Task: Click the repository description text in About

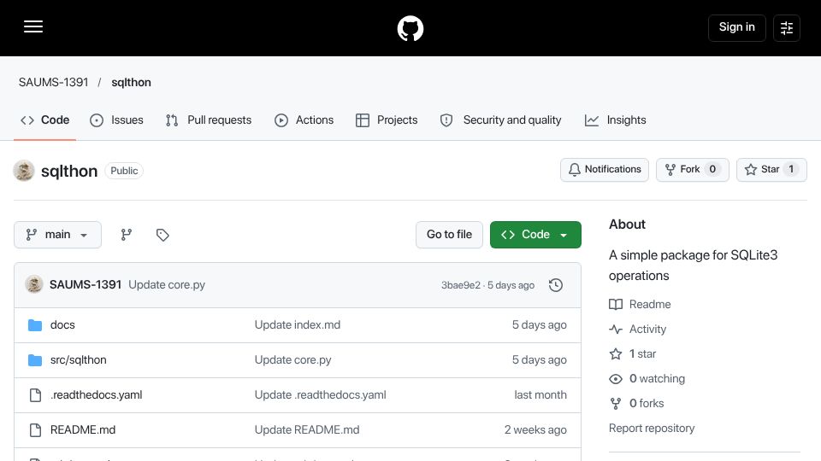Action: tap(694, 266)
